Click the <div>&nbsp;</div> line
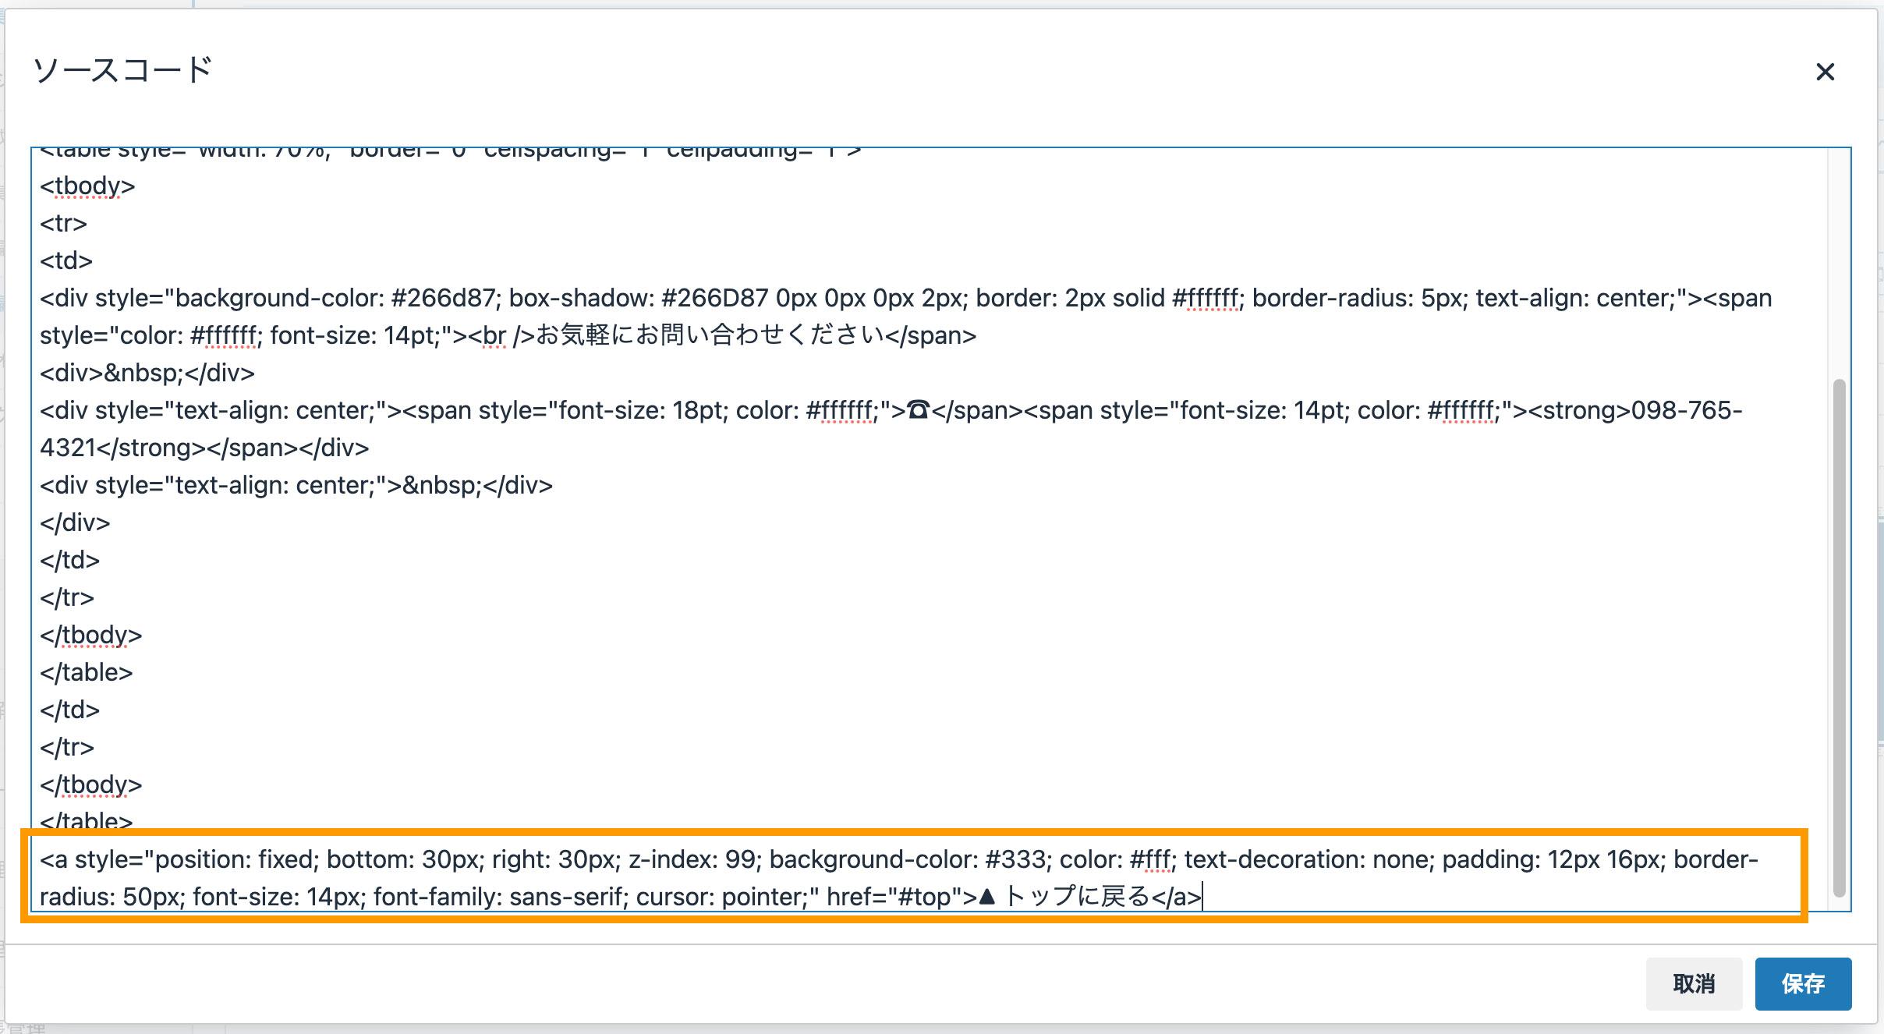The height and width of the screenshot is (1034, 1884). tap(147, 374)
